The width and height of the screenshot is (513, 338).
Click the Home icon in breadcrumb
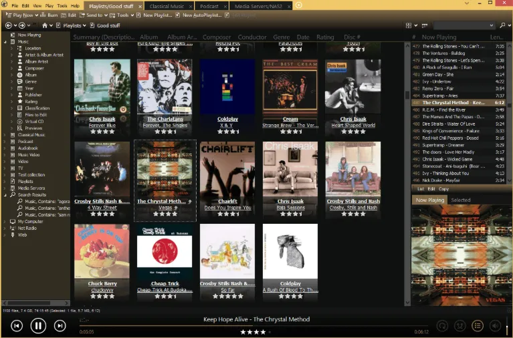click(x=45, y=25)
